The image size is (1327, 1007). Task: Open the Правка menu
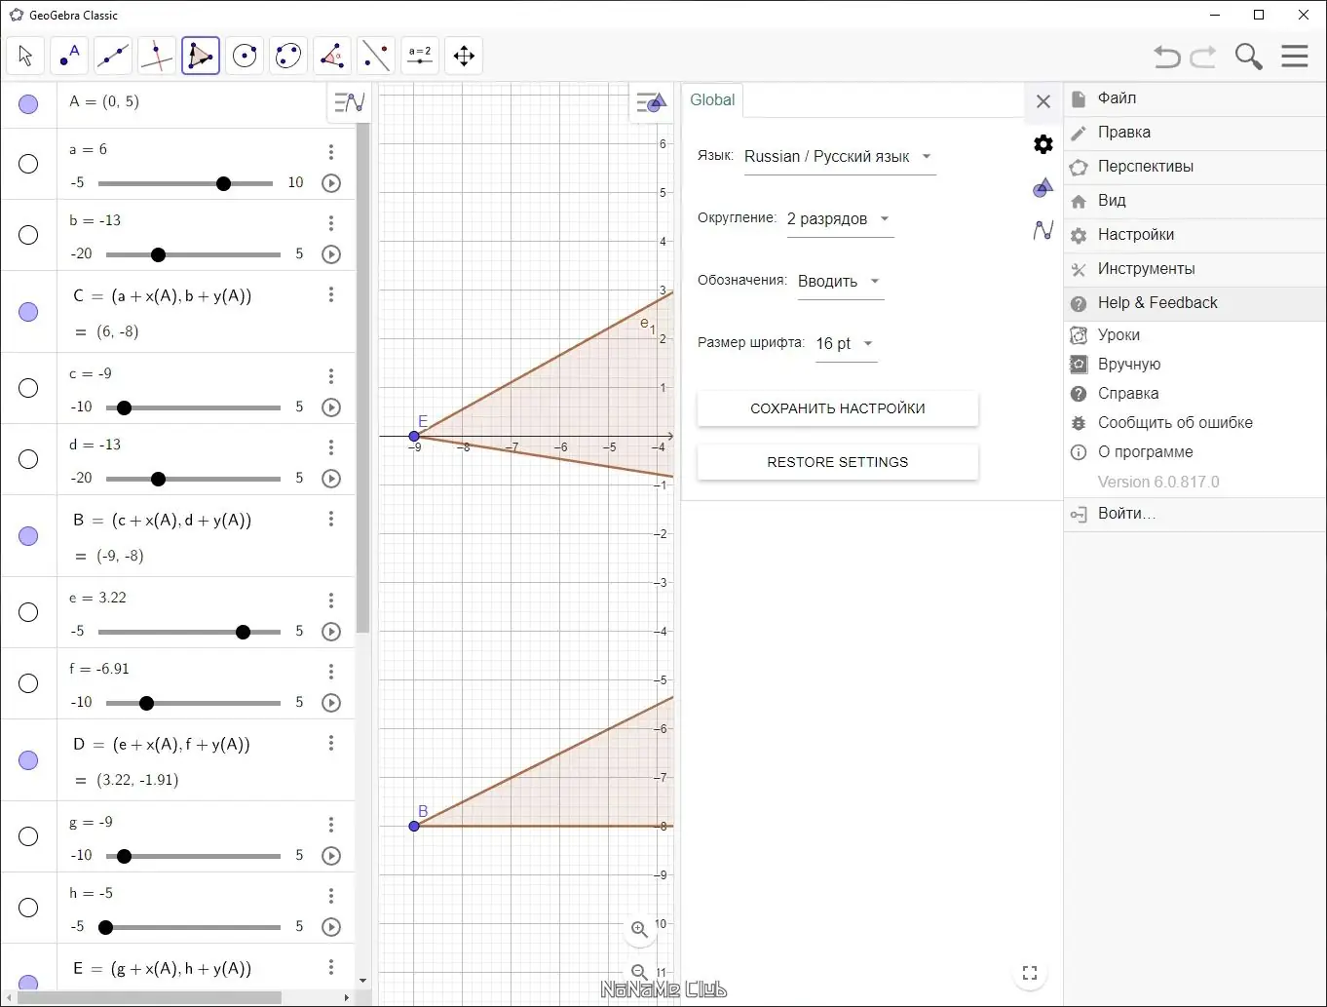[x=1194, y=133]
